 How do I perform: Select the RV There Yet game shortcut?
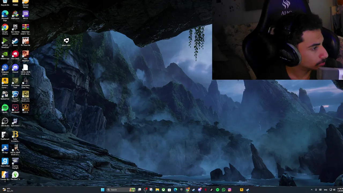pyautogui.click(x=25, y=42)
